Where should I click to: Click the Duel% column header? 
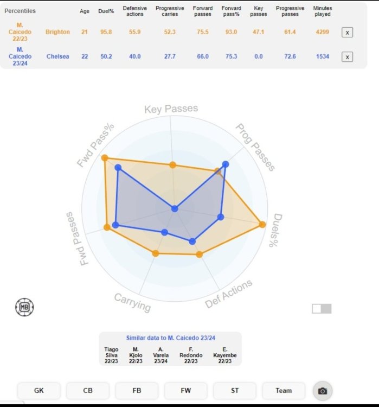(106, 11)
